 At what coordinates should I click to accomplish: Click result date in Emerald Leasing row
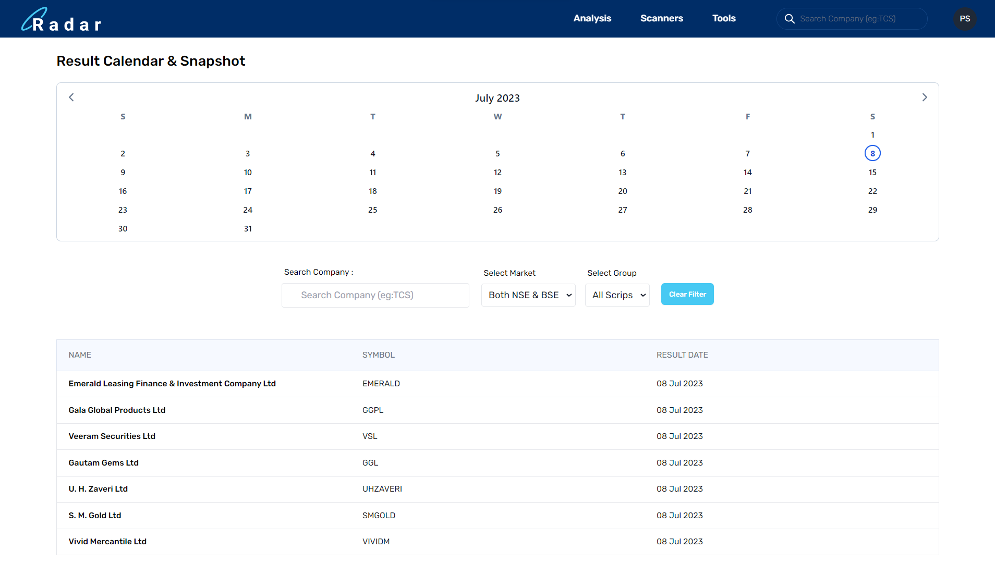[679, 384]
